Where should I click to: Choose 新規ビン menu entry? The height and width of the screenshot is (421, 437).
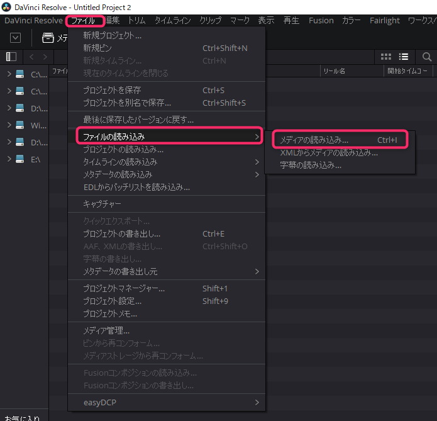[x=167, y=48]
